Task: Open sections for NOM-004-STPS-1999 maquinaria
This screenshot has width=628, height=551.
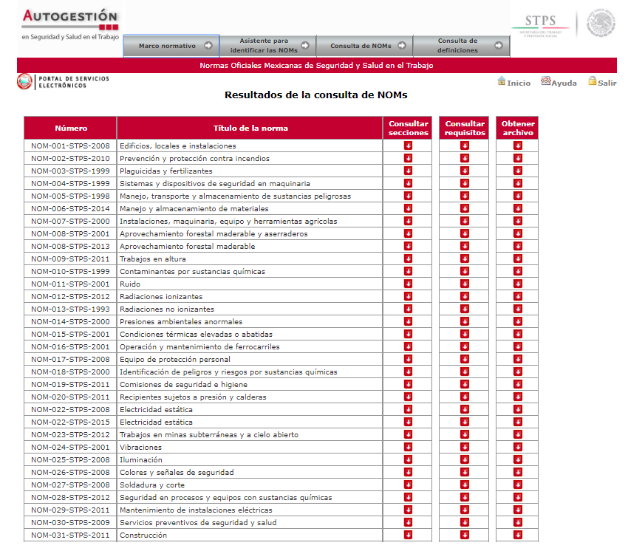Action: click(408, 183)
